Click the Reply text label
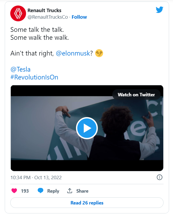 53,191
